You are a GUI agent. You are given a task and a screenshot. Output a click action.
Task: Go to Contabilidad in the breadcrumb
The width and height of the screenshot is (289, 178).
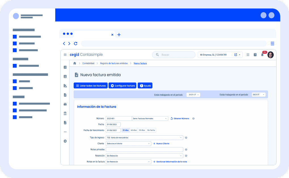tap(88, 64)
